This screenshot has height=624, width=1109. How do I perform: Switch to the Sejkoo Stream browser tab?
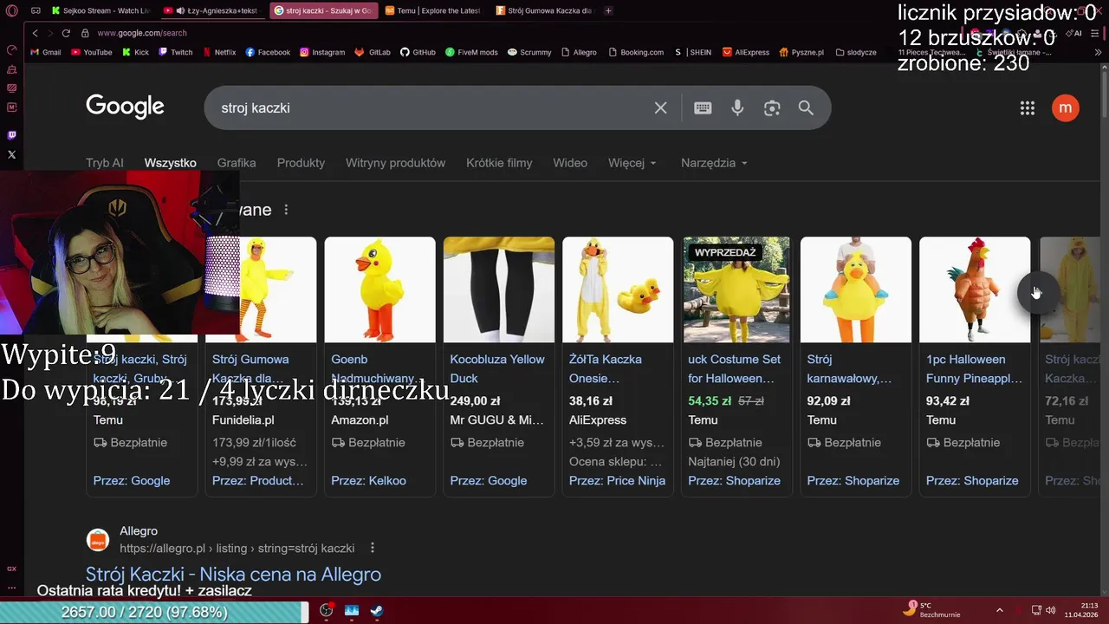click(x=101, y=10)
